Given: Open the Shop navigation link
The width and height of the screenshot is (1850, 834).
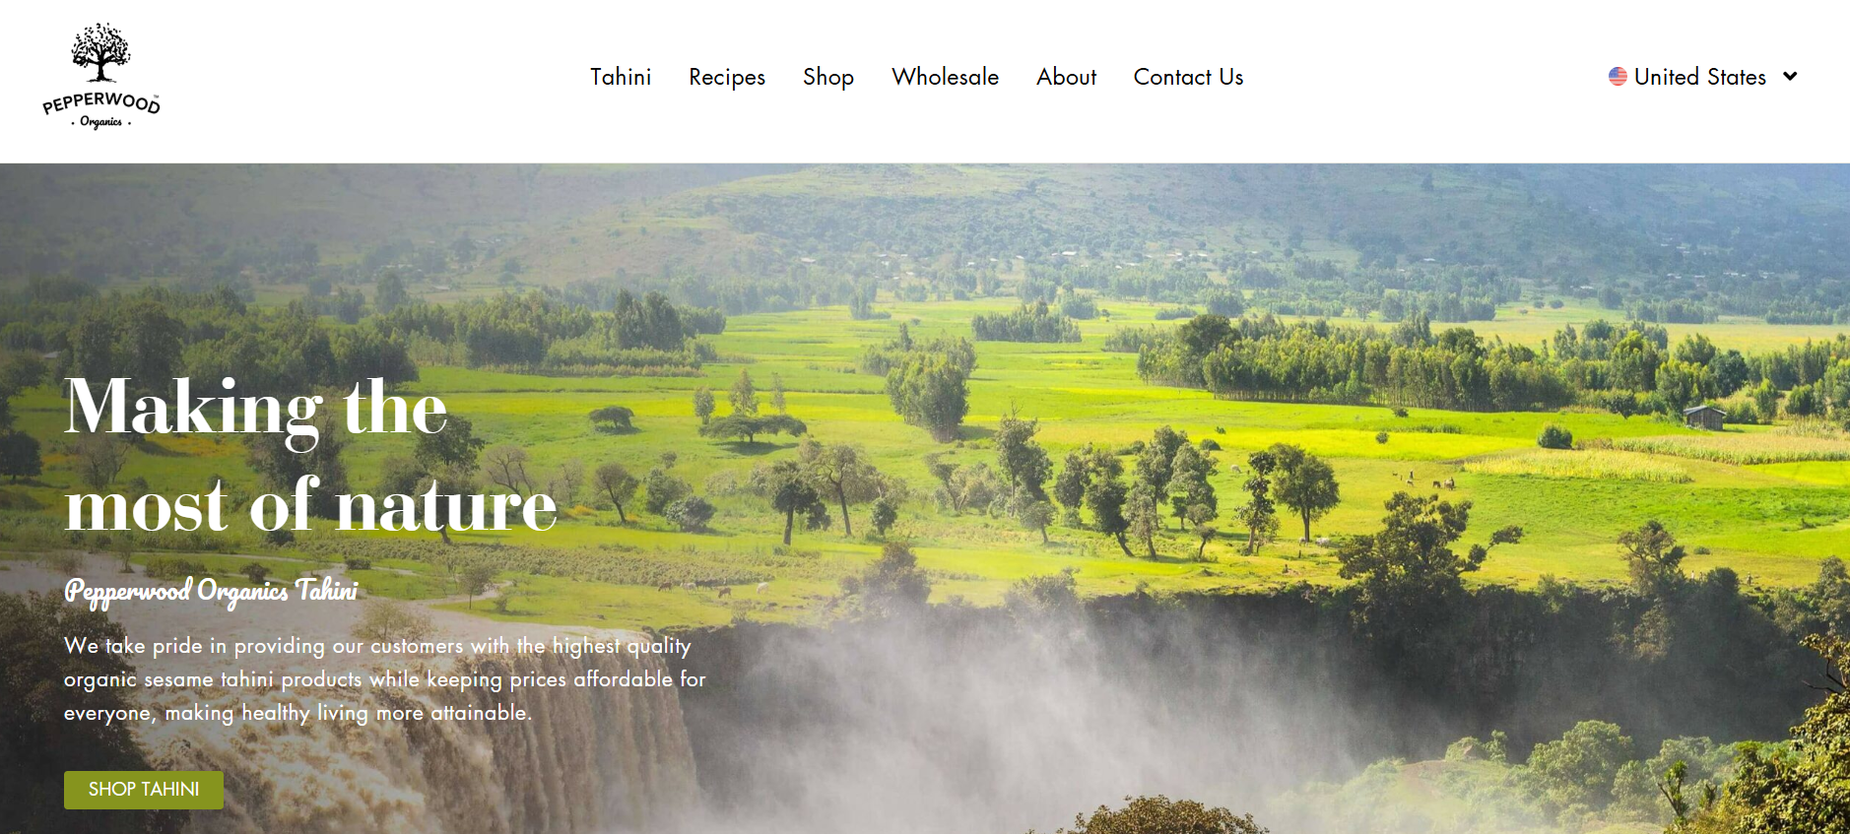Looking at the screenshot, I should (x=828, y=77).
